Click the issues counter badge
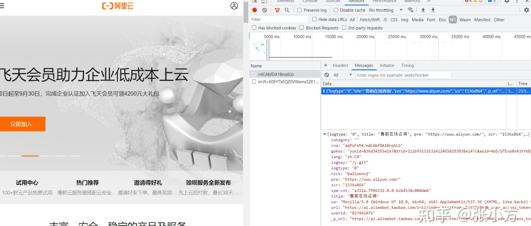Image resolution: width=531 pixels, height=226 pixels. pyautogui.click(x=492, y=1)
